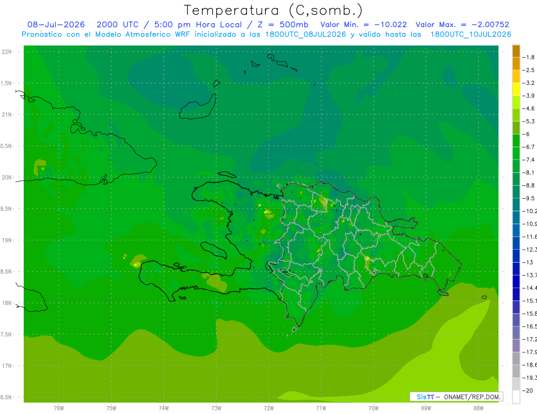The height and width of the screenshot is (414, 537).
Task: Click the '69W' longitude label
Action: pos(426,408)
